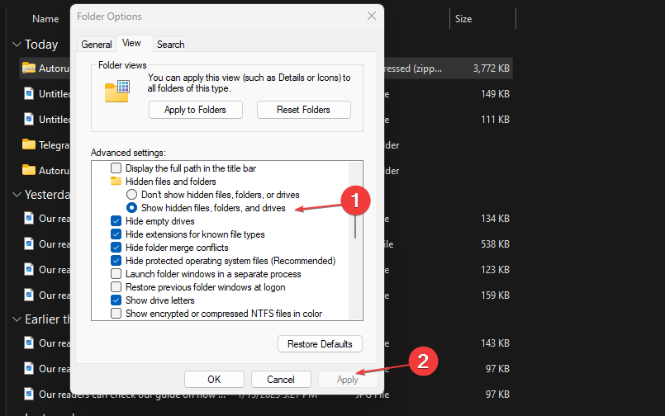Click Restore Defaults button

click(x=320, y=344)
